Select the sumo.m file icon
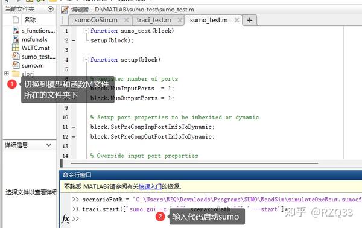Screen dimensions: 362x228 pos(16,65)
